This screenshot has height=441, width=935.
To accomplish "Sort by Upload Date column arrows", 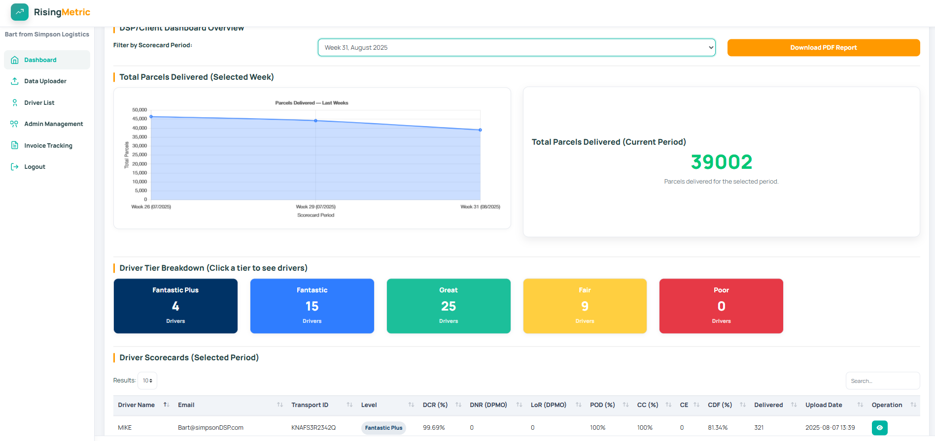I will tap(860, 405).
